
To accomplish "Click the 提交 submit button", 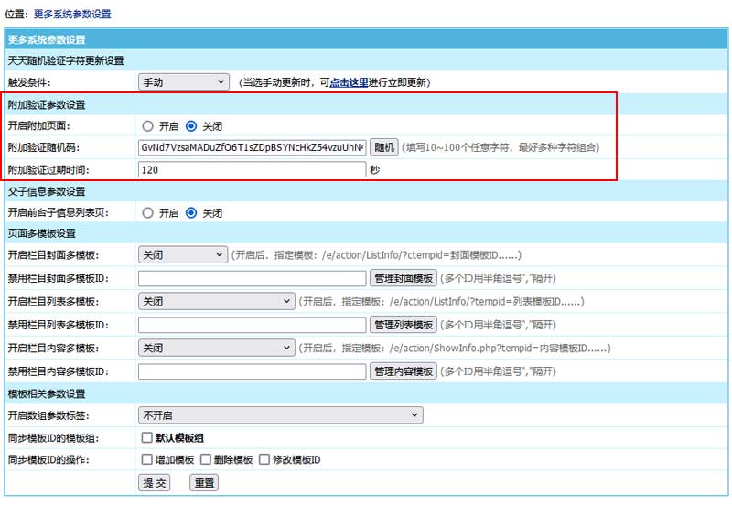I will (x=155, y=483).
